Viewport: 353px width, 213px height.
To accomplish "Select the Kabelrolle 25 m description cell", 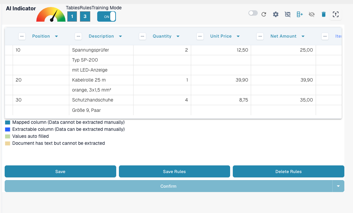I will 101,80.
